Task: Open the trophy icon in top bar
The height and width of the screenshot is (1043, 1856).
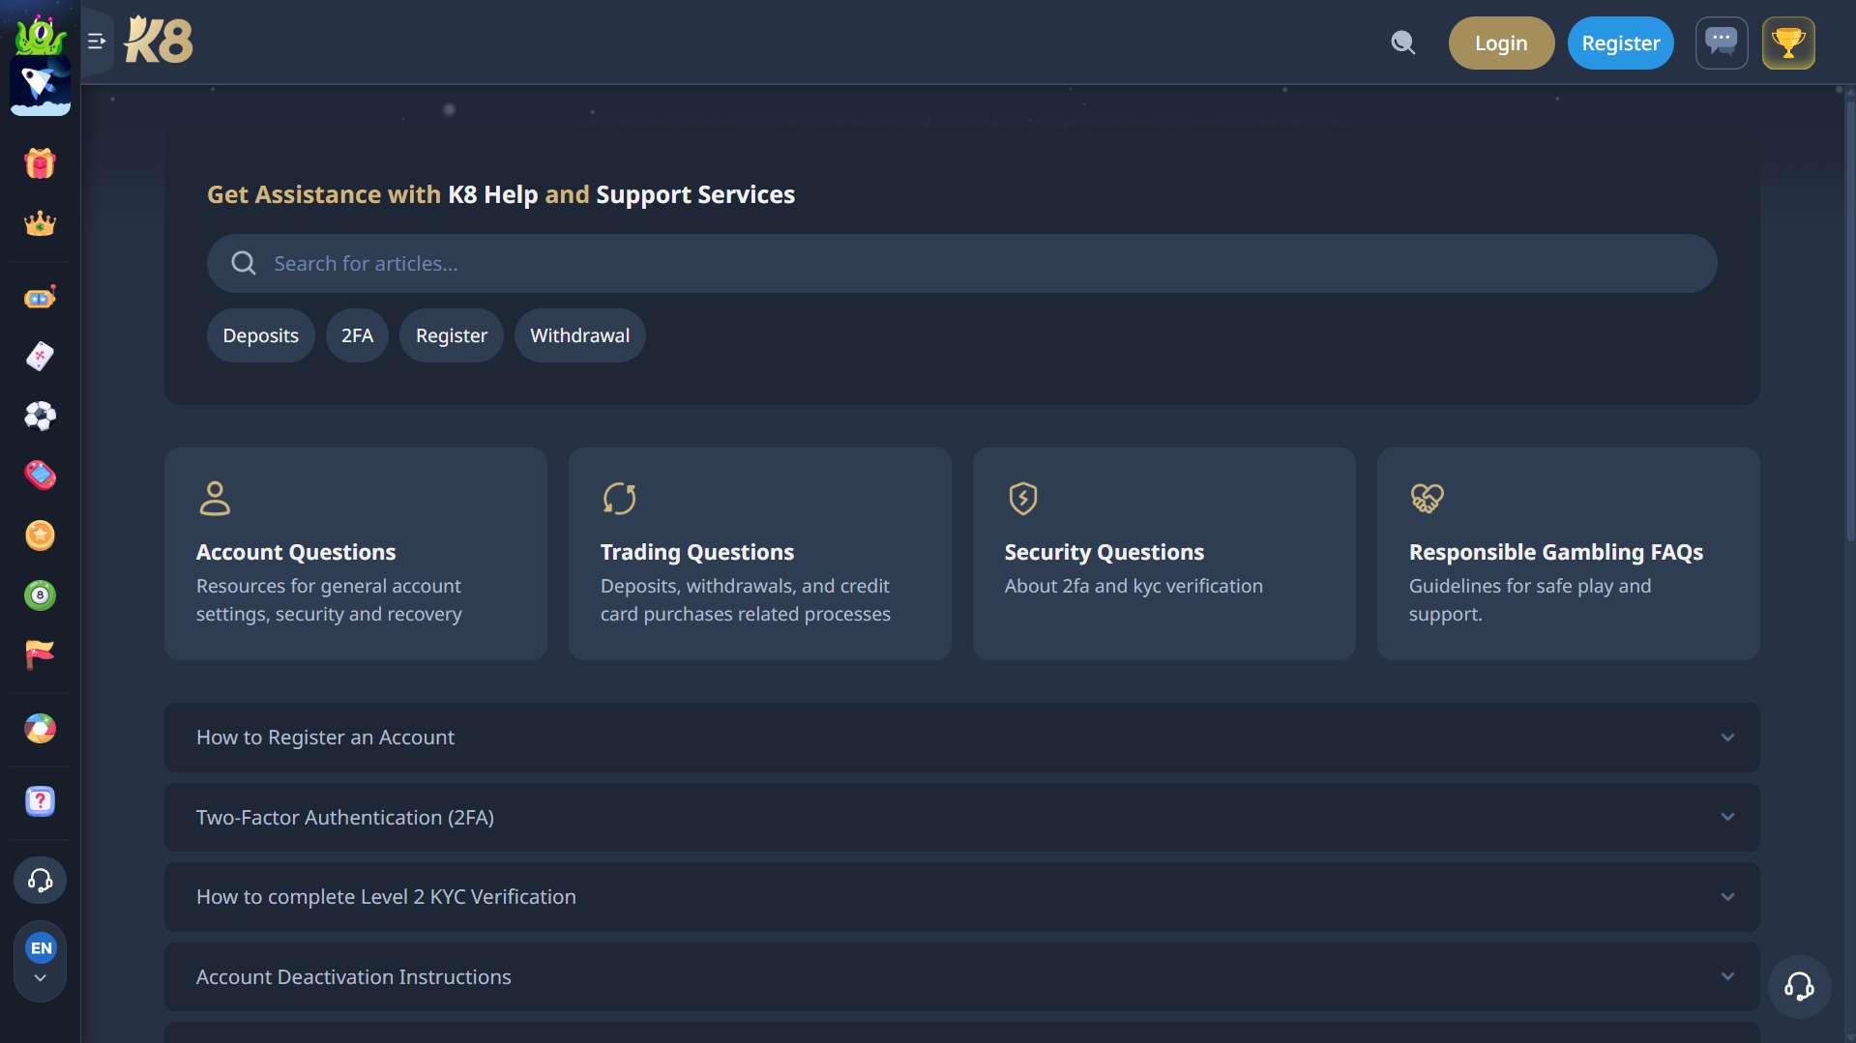Action: (1787, 43)
